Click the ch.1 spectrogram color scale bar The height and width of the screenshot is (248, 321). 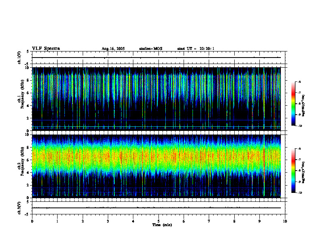point(293,104)
